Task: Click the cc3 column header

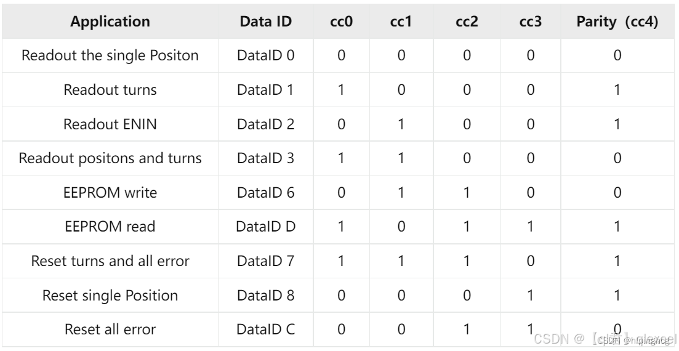Action: click(x=531, y=22)
